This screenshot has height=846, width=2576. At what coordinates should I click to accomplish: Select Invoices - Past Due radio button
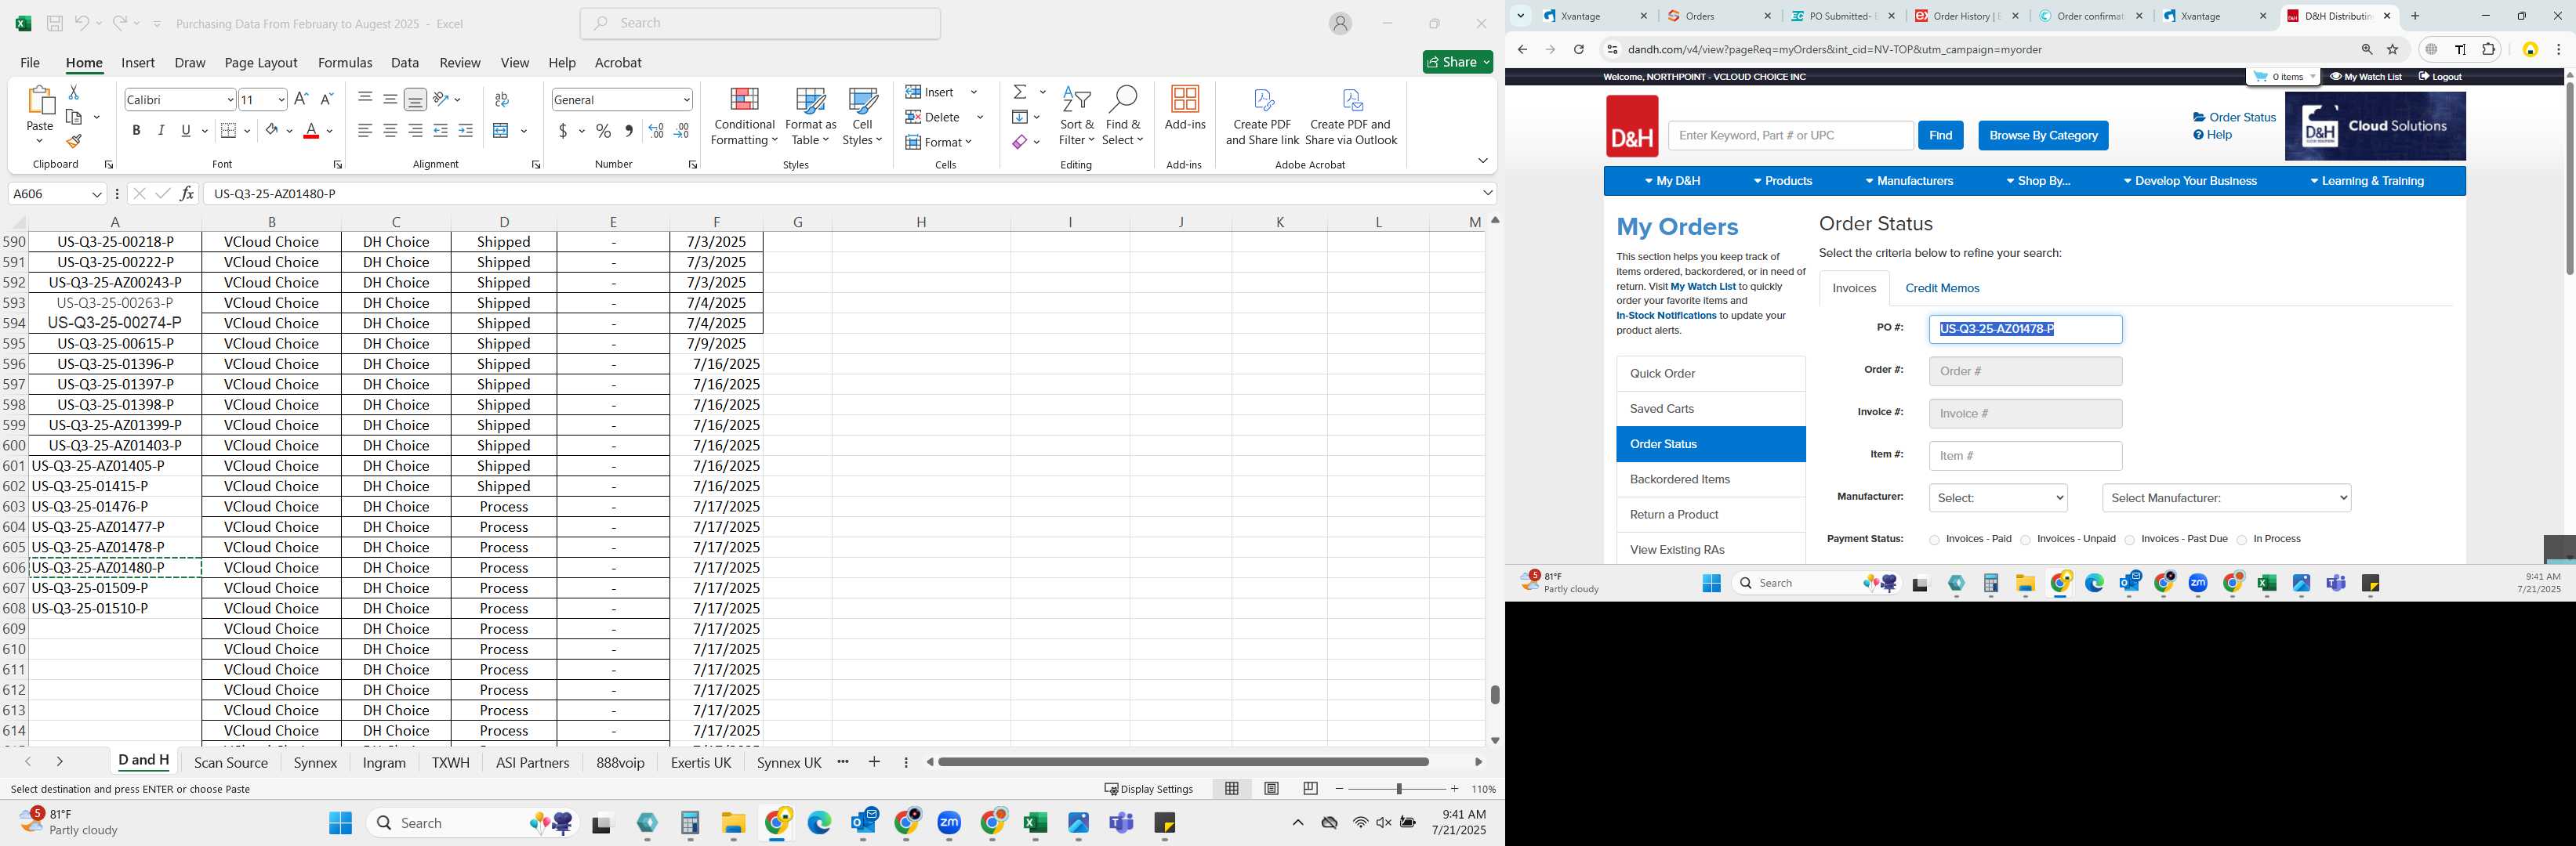tap(2129, 540)
